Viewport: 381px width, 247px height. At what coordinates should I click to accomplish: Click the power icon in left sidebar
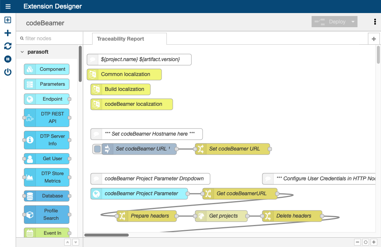8,72
